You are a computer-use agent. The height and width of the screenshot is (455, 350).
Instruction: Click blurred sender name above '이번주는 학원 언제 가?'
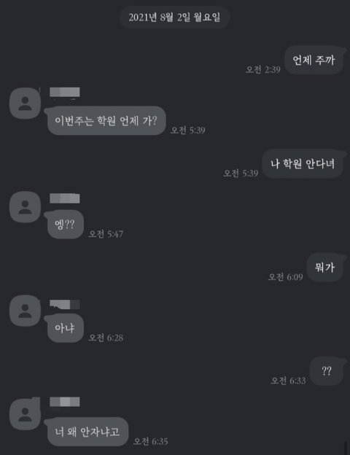64,92
